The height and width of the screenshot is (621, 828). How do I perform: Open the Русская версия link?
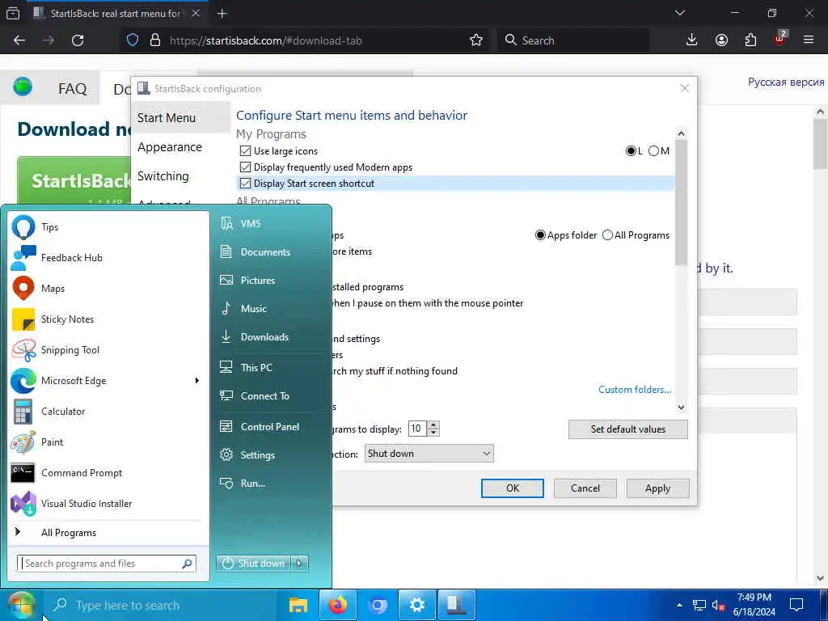(786, 82)
